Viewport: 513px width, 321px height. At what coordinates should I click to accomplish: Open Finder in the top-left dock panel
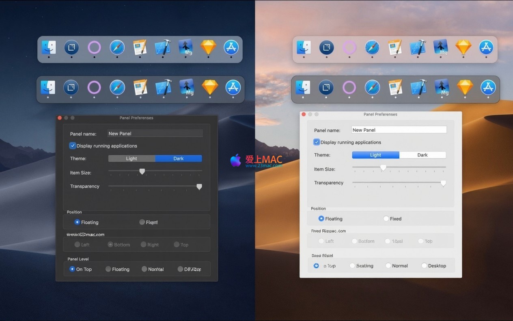point(49,47)
